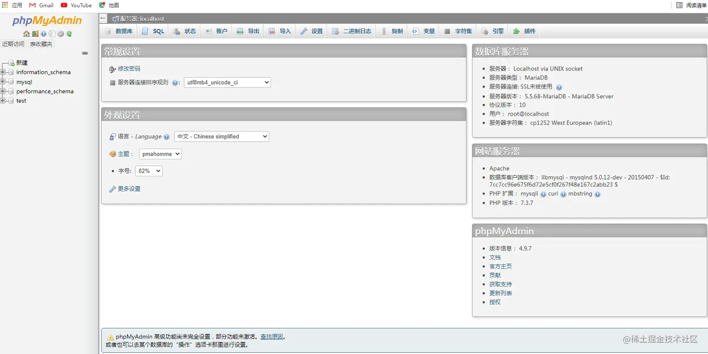This screenshot has width=708, height=354.
Task: Reload navigation panel with green refresh icon
Action: tap(69, 34)
